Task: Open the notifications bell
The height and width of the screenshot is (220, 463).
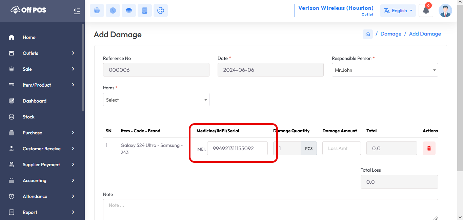Action: point(426,10)
